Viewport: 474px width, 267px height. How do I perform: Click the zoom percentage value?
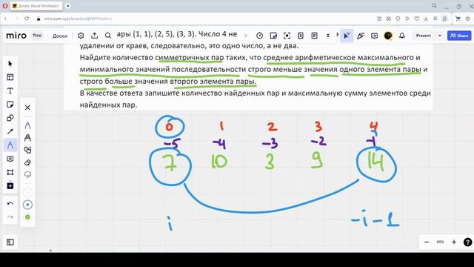tap(440, 242)
